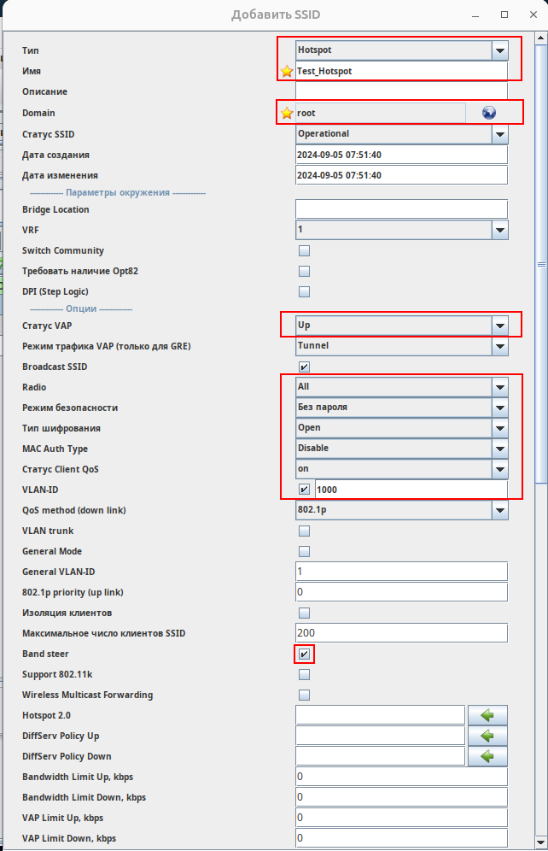Expand the QoS method (down link) dropdown
The image size is (548, 851).
coord(499,510)
